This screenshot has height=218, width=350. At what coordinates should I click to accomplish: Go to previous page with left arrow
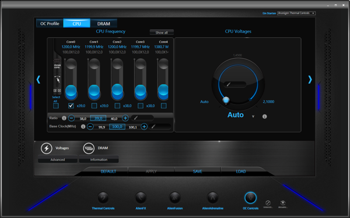[38, 80]
